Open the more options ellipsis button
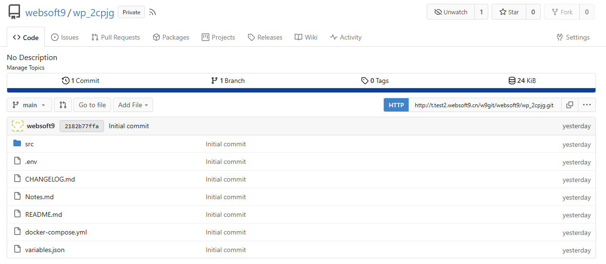This screenshot has width=606, height=264. coord(586,105)
